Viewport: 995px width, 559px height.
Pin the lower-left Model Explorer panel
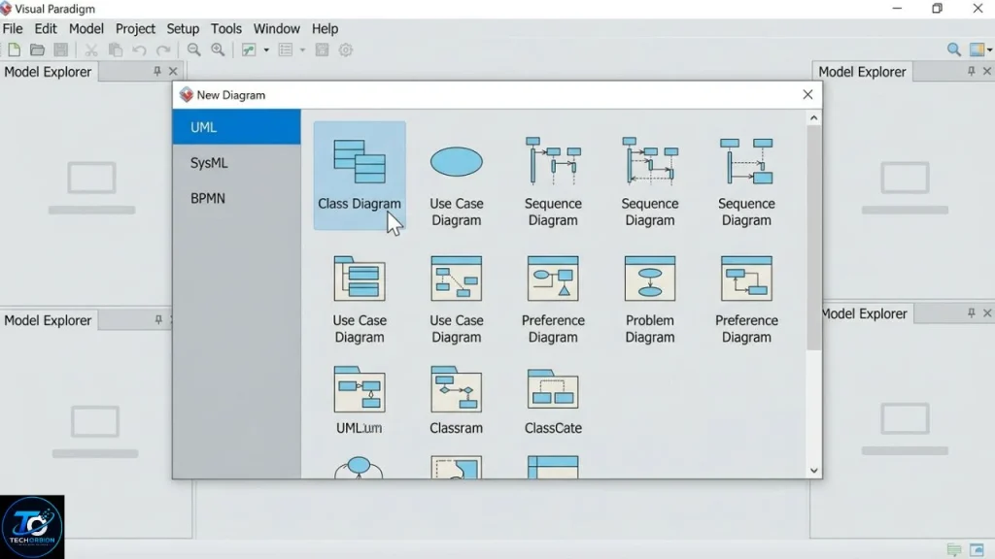tap(158, 319)
